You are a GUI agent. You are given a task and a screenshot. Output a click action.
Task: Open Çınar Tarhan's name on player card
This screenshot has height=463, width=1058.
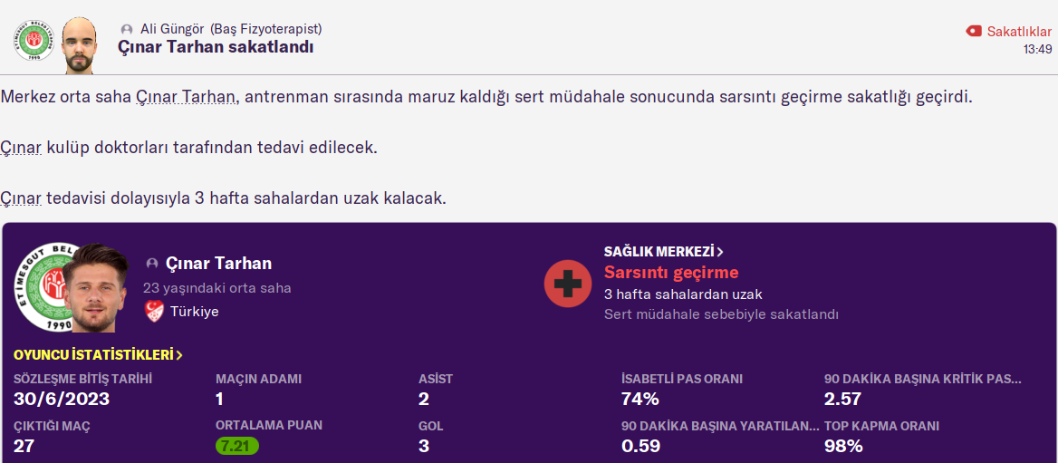218,264
